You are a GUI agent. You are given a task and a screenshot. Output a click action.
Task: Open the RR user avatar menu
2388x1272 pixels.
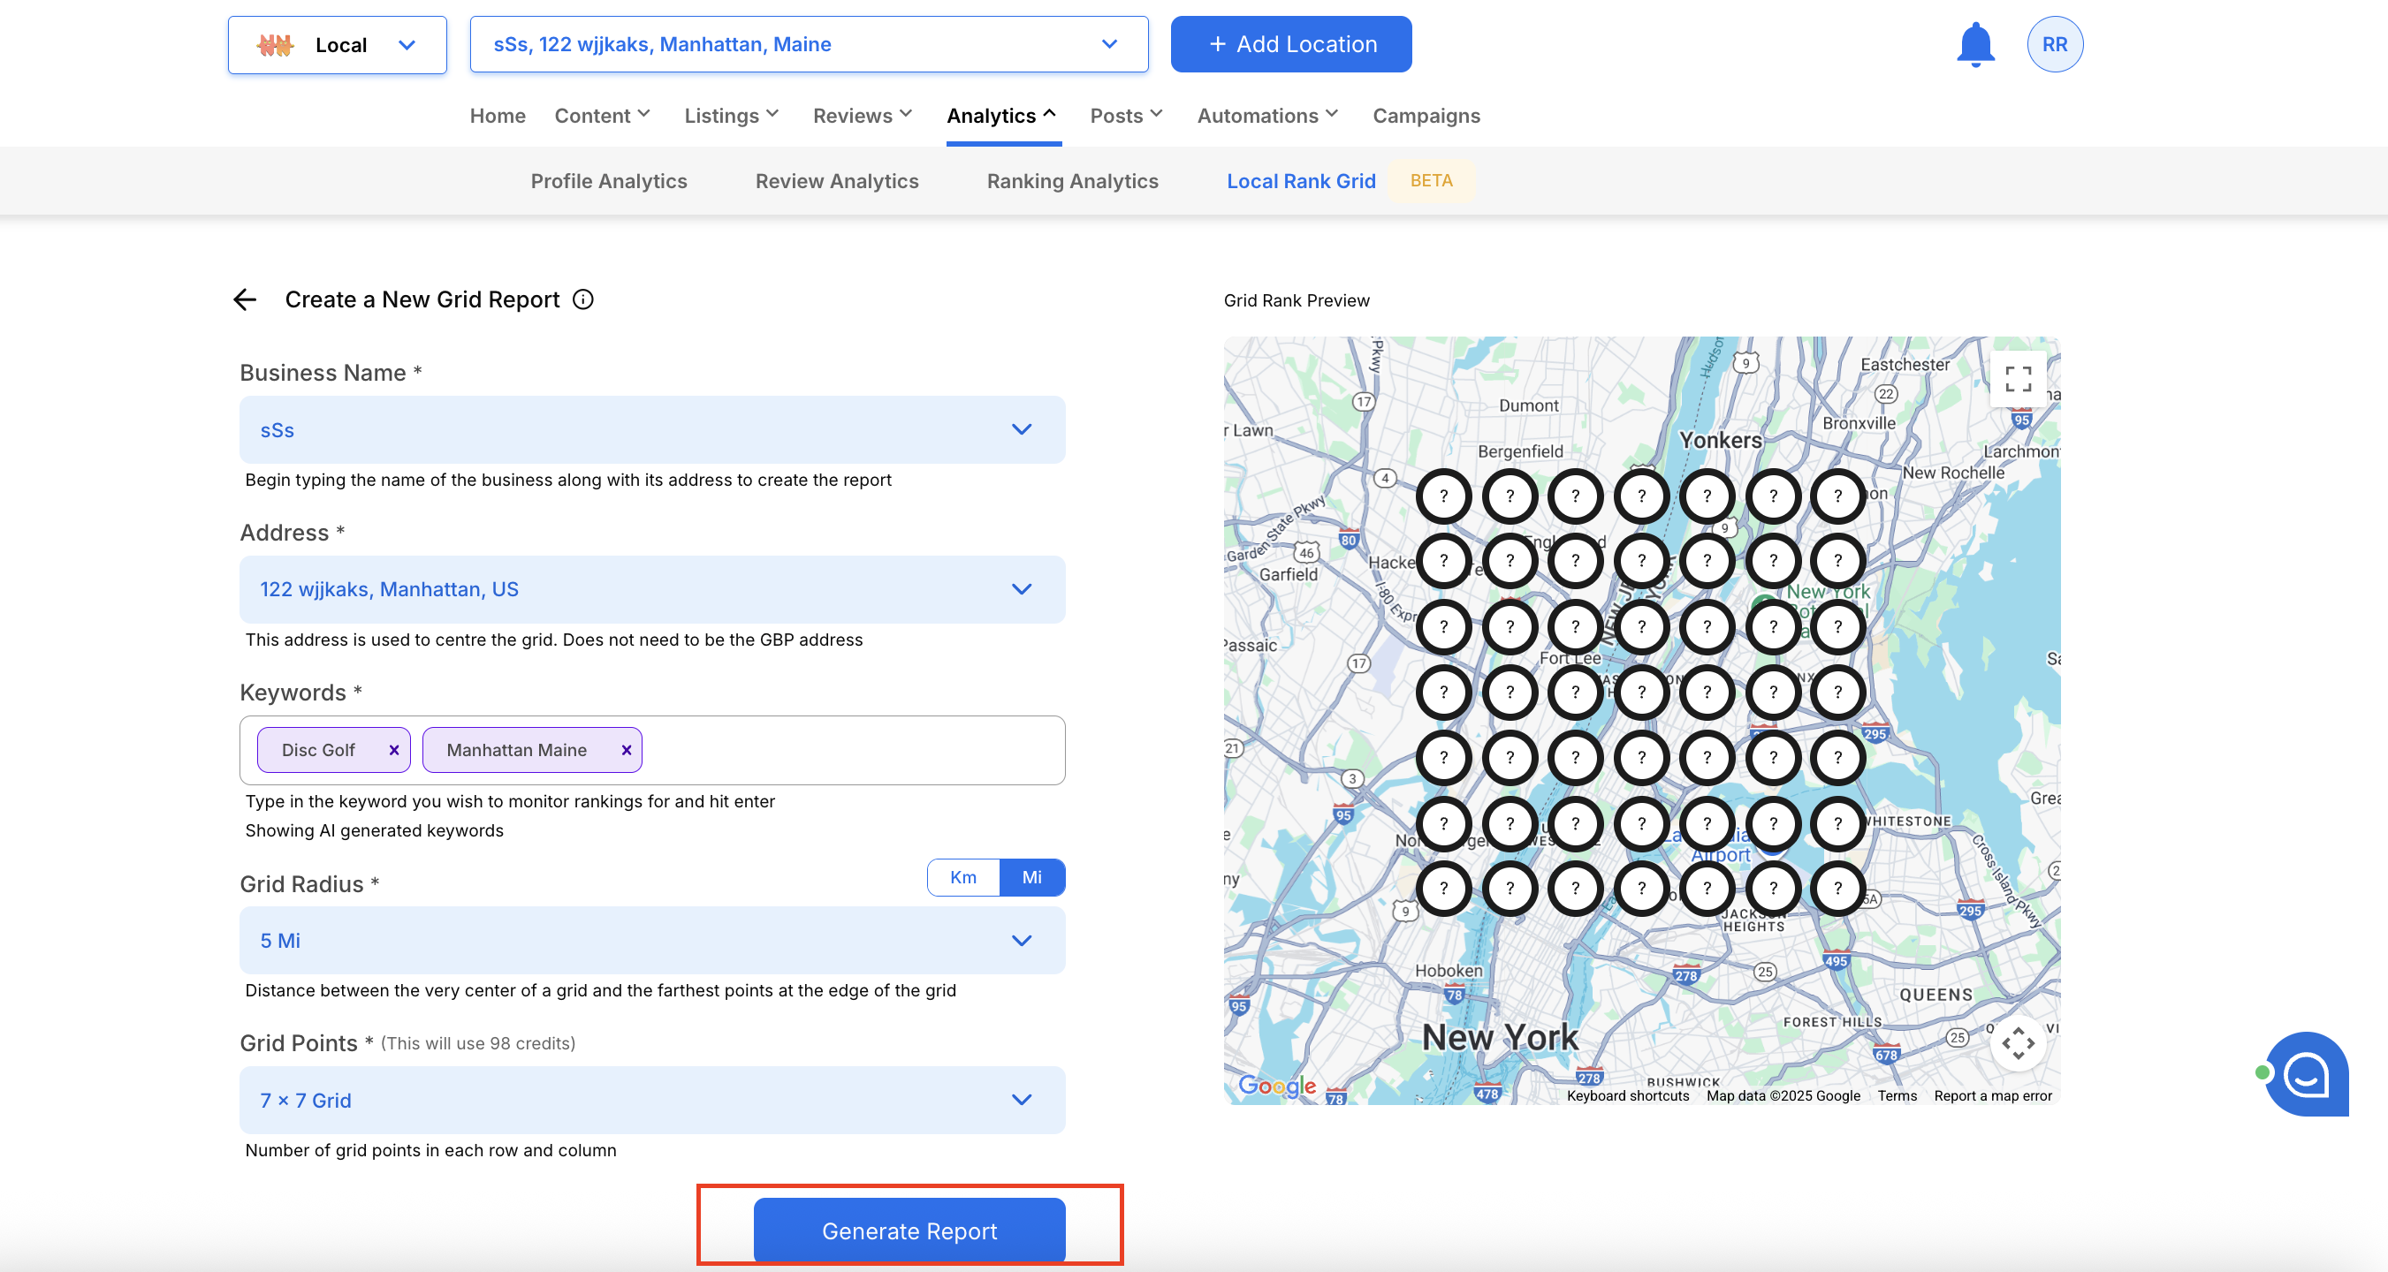2054,44
